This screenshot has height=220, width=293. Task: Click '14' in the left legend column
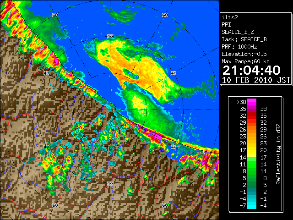point(243,157)
